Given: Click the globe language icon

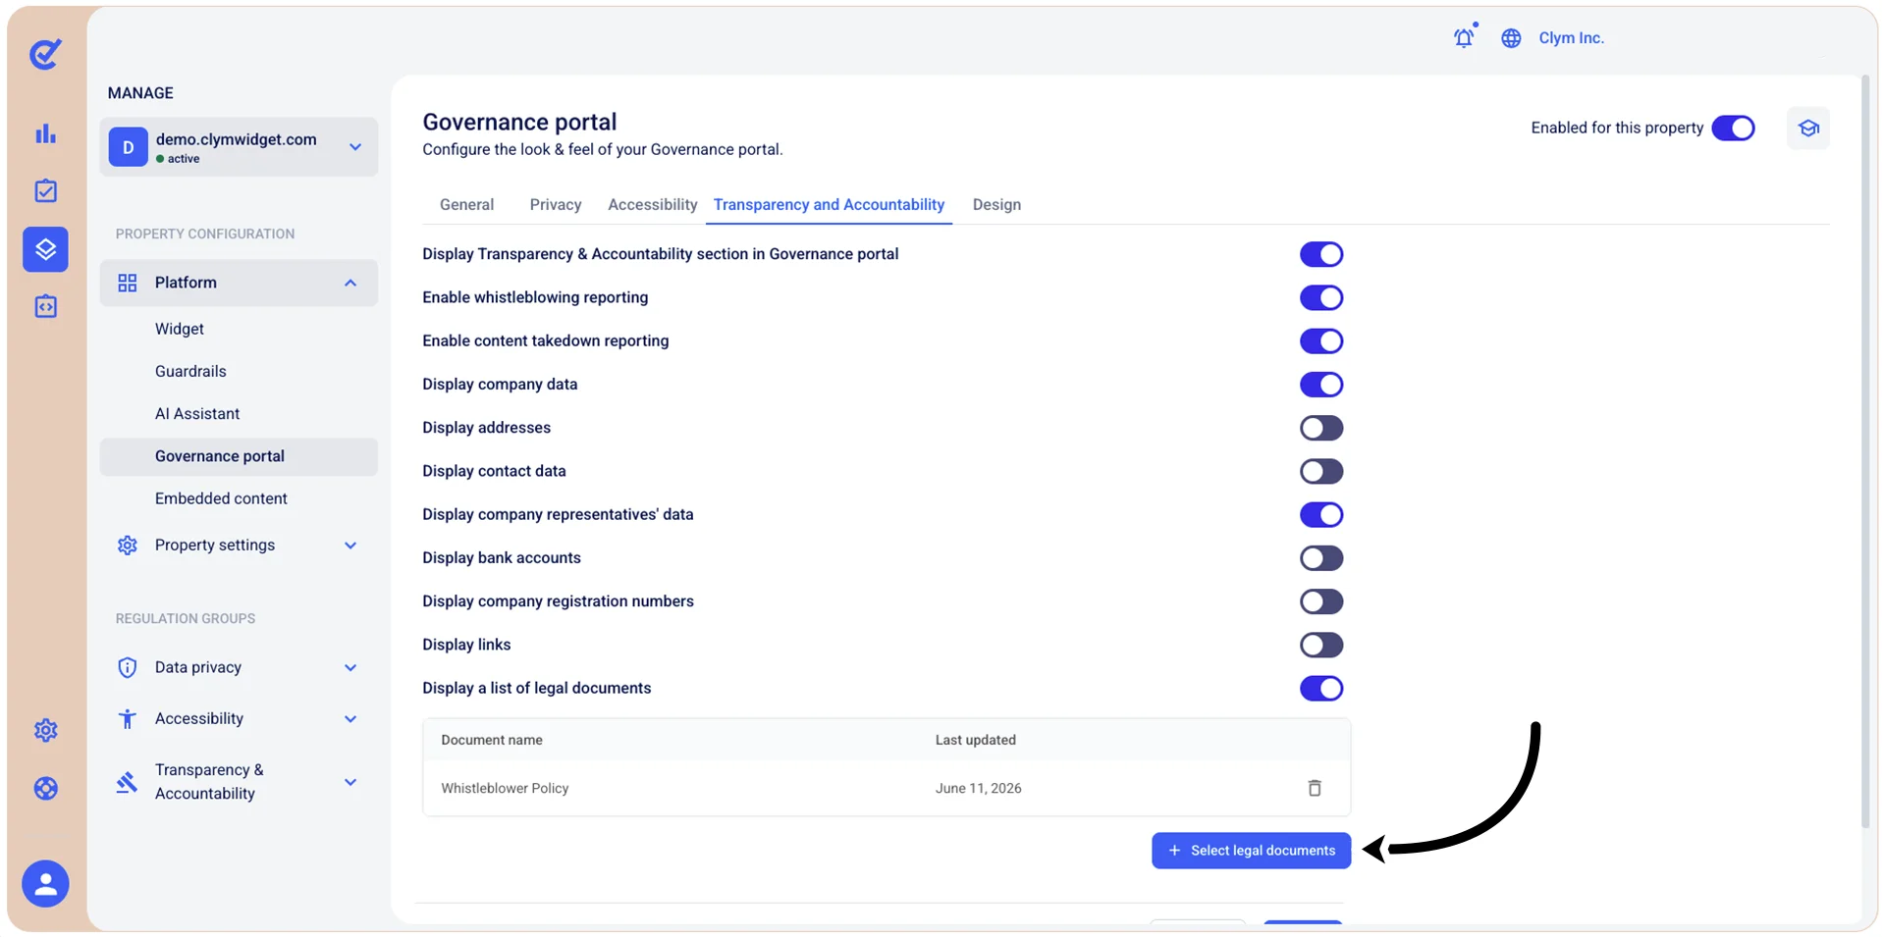Looking at the screenshot, I should click(1511, 38).
